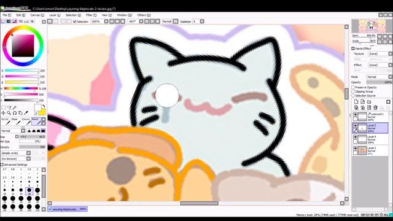Select the flattest brush edge shape
Screen dimensions: 393x221
(x=43, y=131)
